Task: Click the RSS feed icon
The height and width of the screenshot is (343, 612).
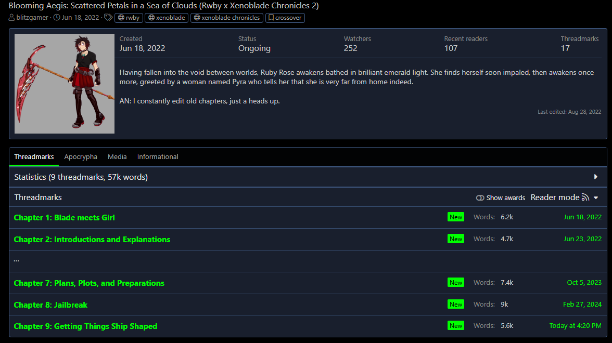Action: [x=585, y=197]
